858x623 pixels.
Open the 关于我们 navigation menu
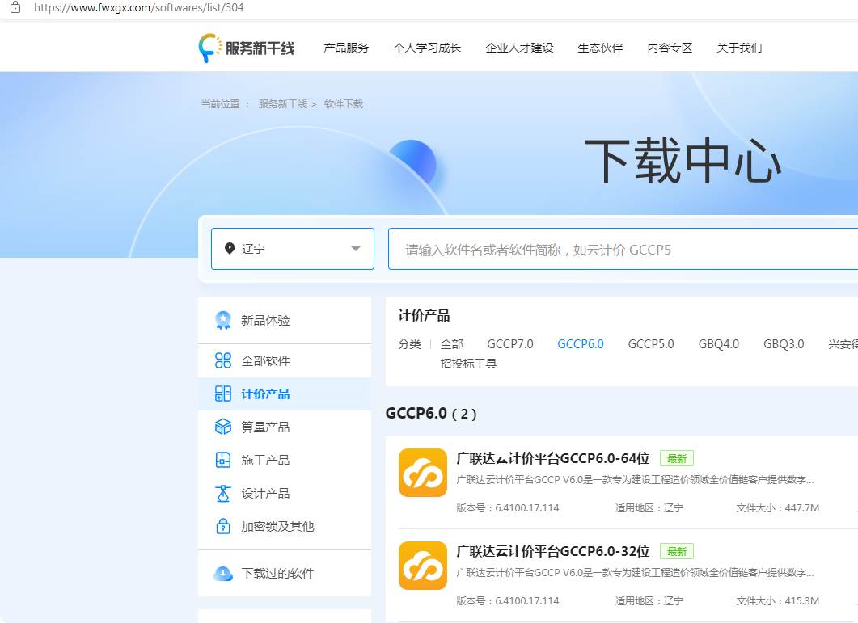(x=740, y=48)
